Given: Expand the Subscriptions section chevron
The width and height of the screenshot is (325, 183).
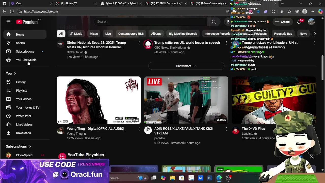Looking at the screenshot, I should (30, 147).
